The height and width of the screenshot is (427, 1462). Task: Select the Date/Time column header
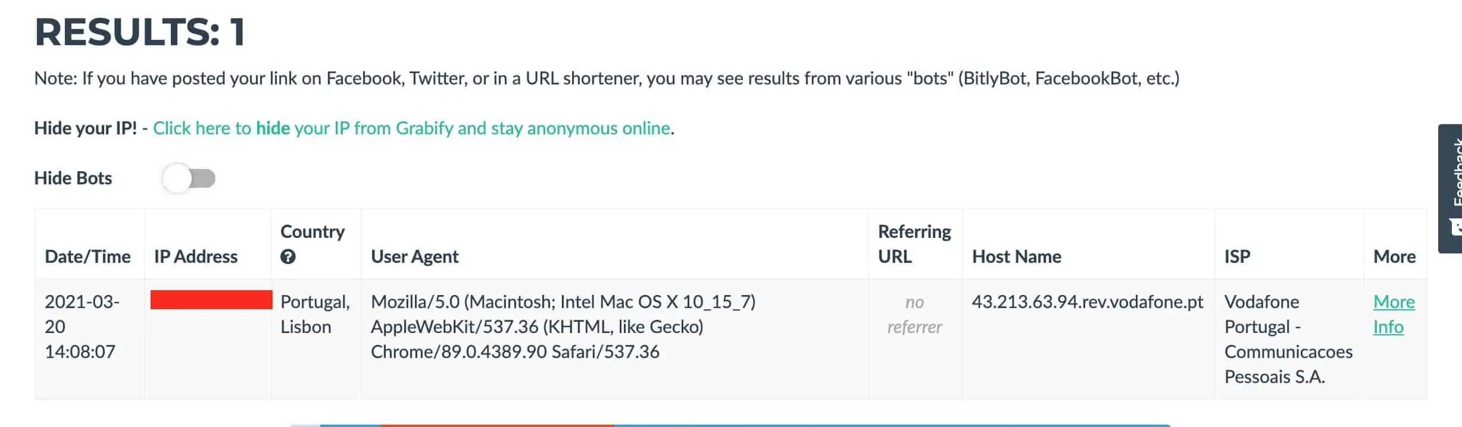click(88, 256)
